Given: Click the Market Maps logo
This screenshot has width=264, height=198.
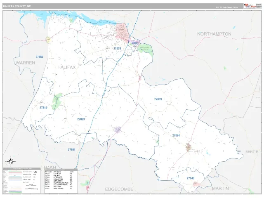Looking at the screenshot, I should pyautogui.click(x=250, y=6).
